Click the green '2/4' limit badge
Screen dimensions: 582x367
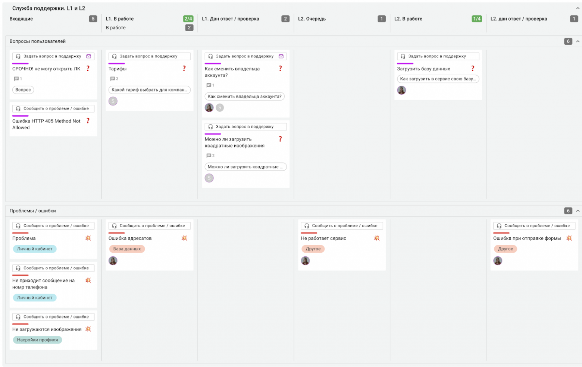[188, 19]
